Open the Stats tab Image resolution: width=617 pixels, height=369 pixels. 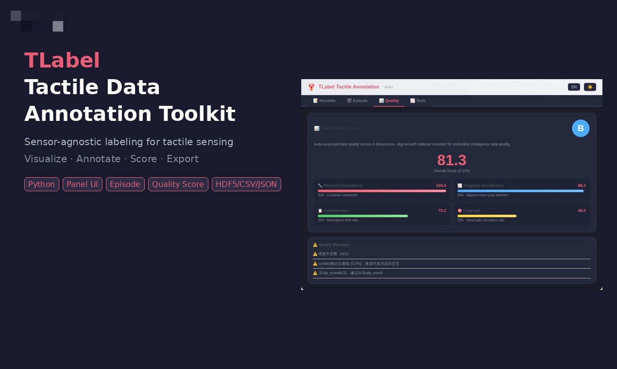[x=418, y=101]
